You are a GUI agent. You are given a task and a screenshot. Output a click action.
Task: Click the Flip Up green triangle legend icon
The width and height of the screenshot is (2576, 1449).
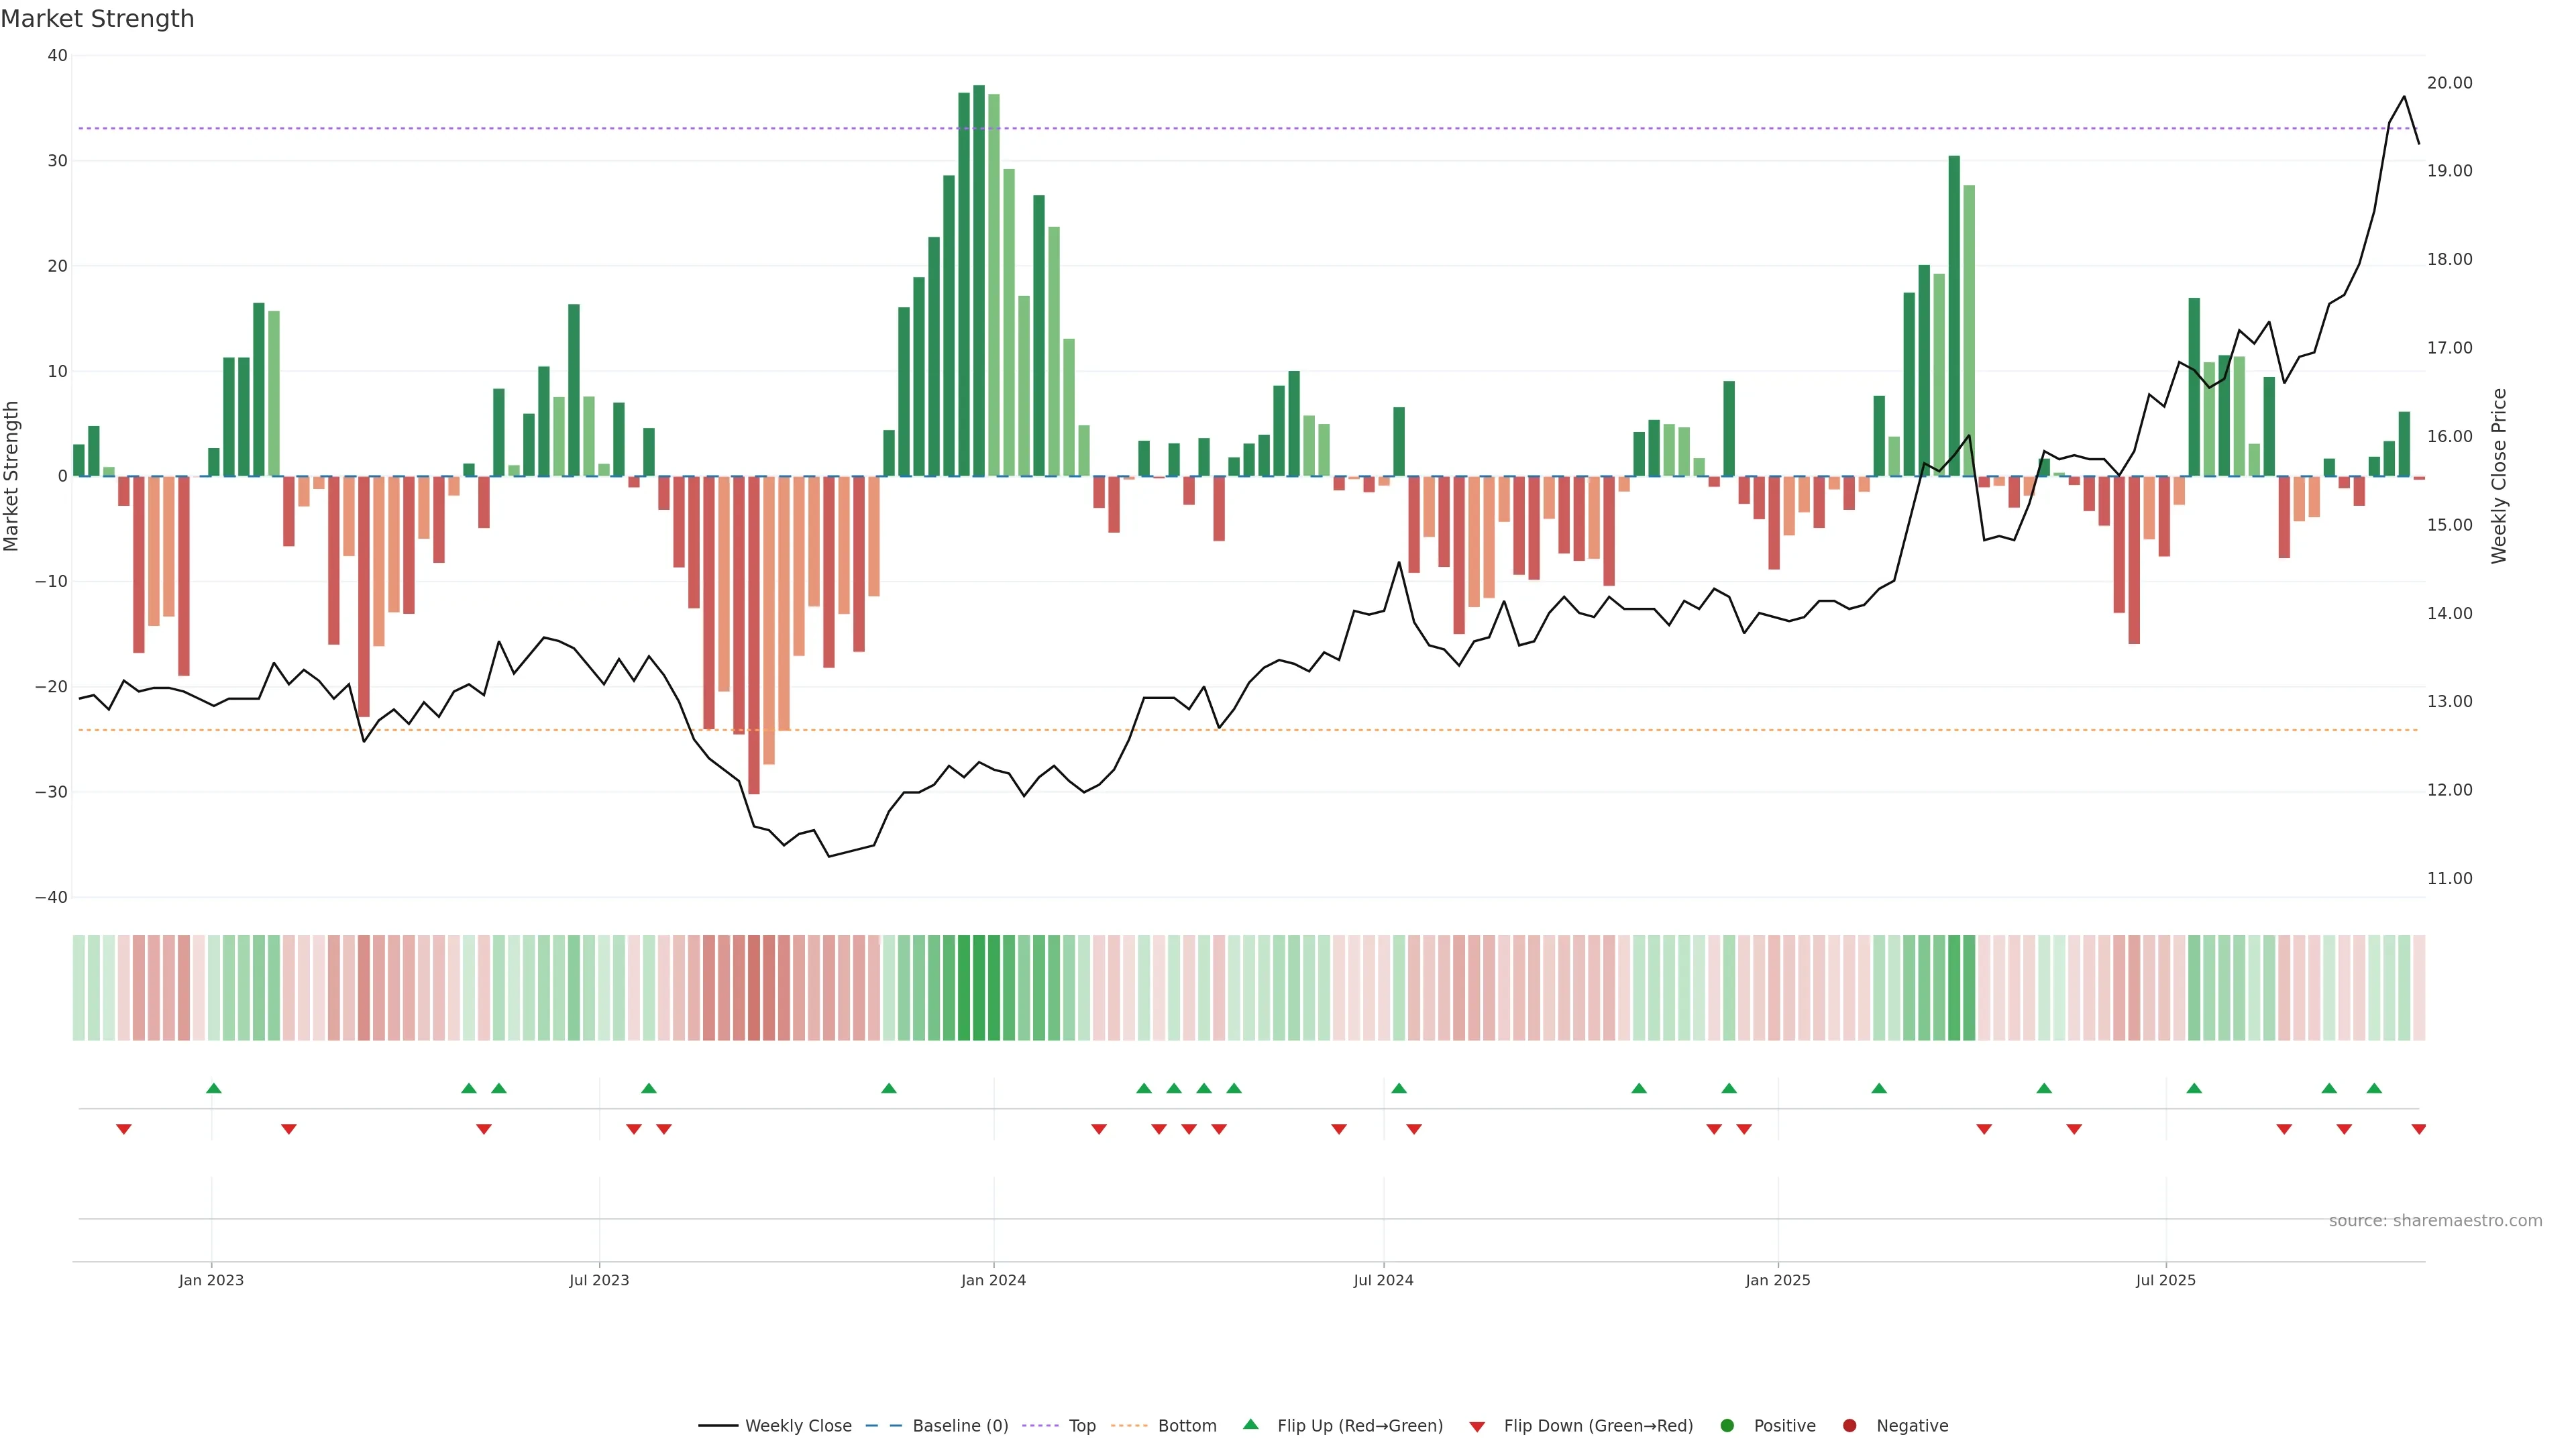[1250, 1425]
